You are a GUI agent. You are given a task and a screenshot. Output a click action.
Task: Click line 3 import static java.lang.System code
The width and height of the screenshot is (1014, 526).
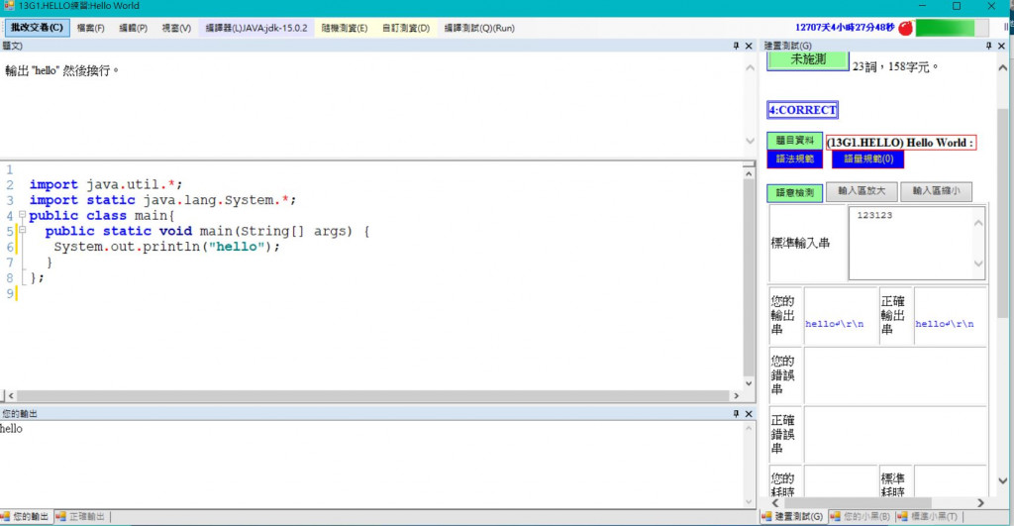point(162,200)
